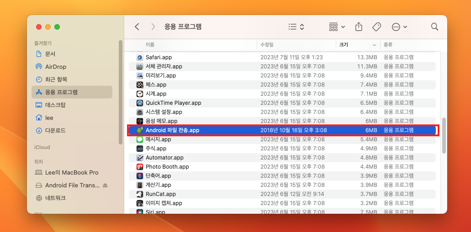The height and width of the screenshot is (232, 471).
Task: Open the group-by grid dropdown
Action: [337, 27]
